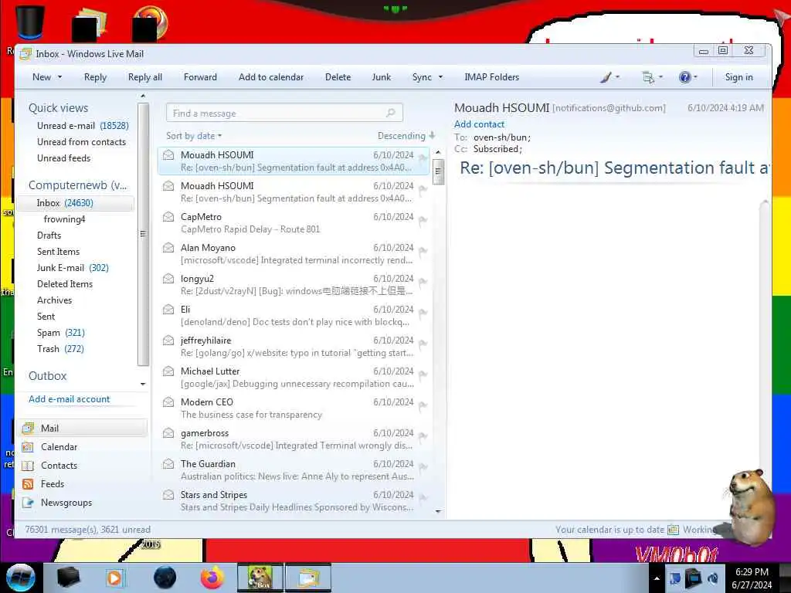The height and width of the screenshot is (593, 791).
Task: Open the media player taskbar icon
Action: 114,578
